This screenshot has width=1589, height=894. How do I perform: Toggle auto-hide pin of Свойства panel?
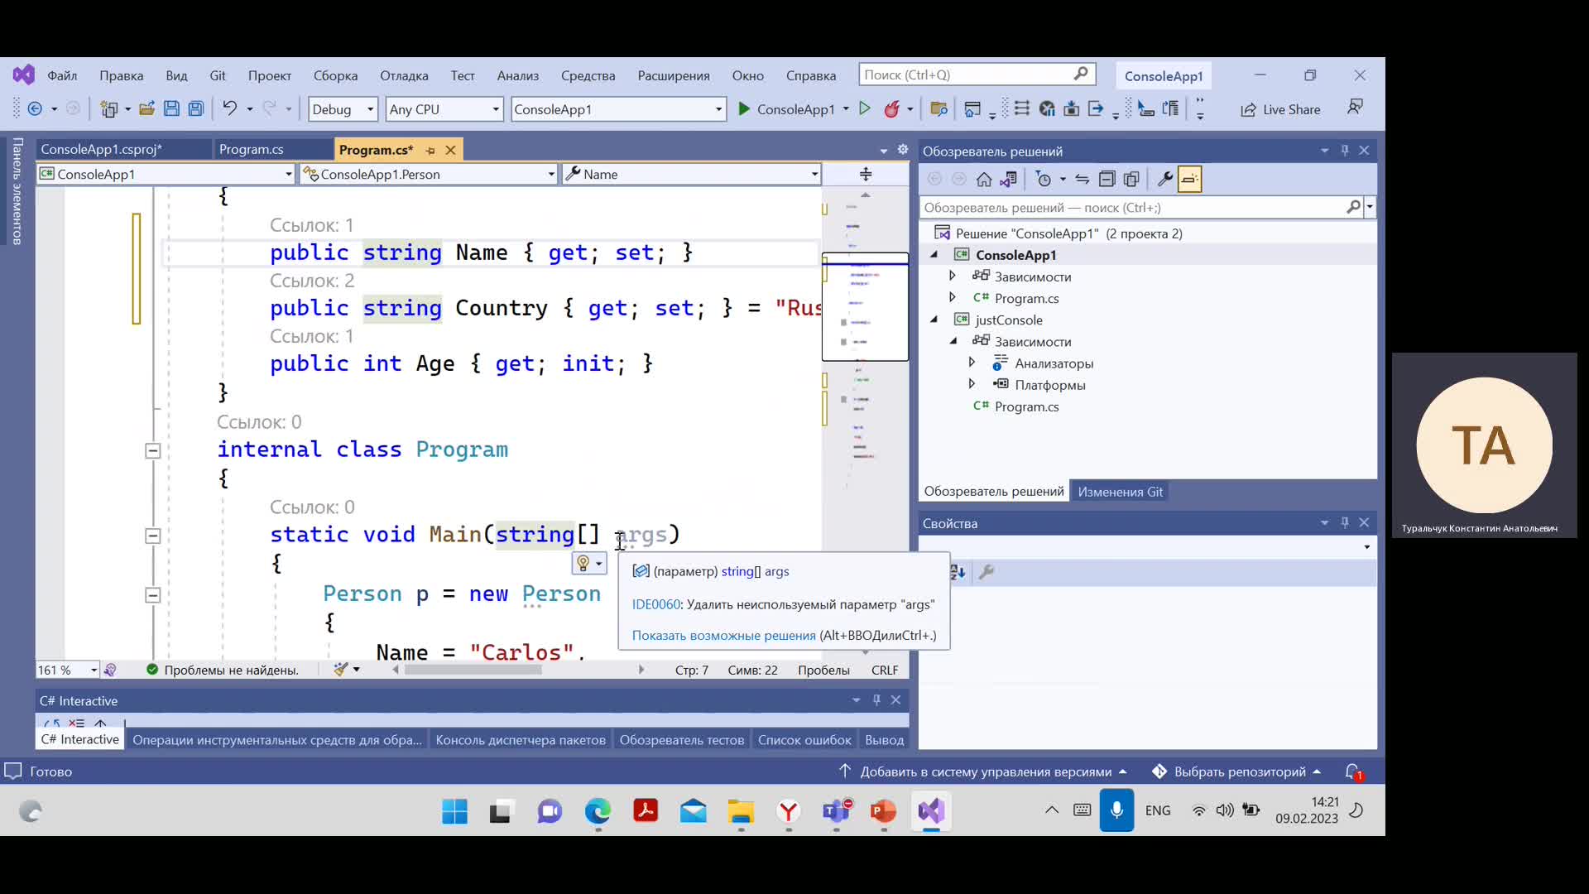click(x=1345, y=522)
